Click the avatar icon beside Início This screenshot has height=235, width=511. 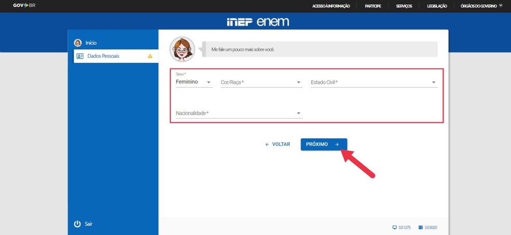(77, 43)
